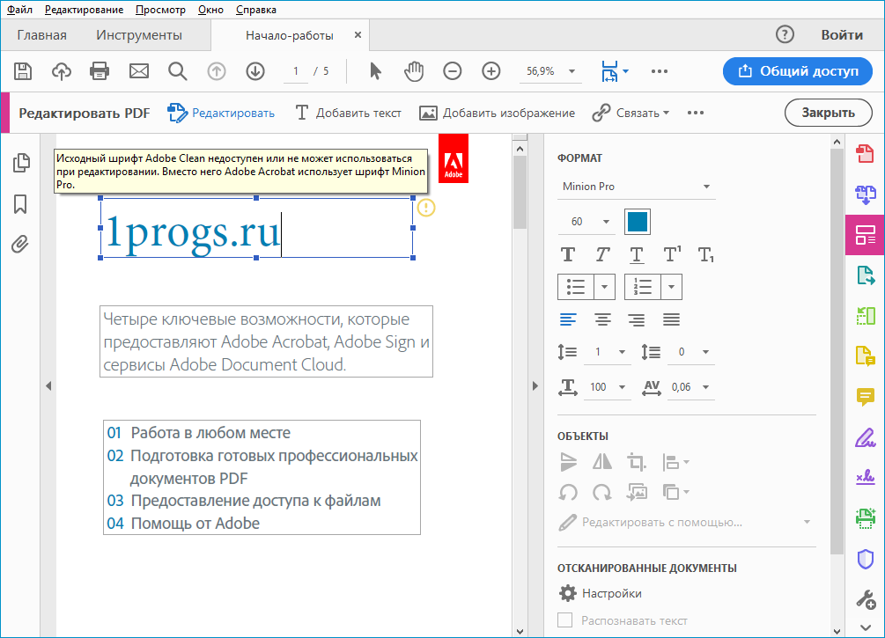Click the page number input field
This screenshot has width=885, height=638.
[296, 71]
